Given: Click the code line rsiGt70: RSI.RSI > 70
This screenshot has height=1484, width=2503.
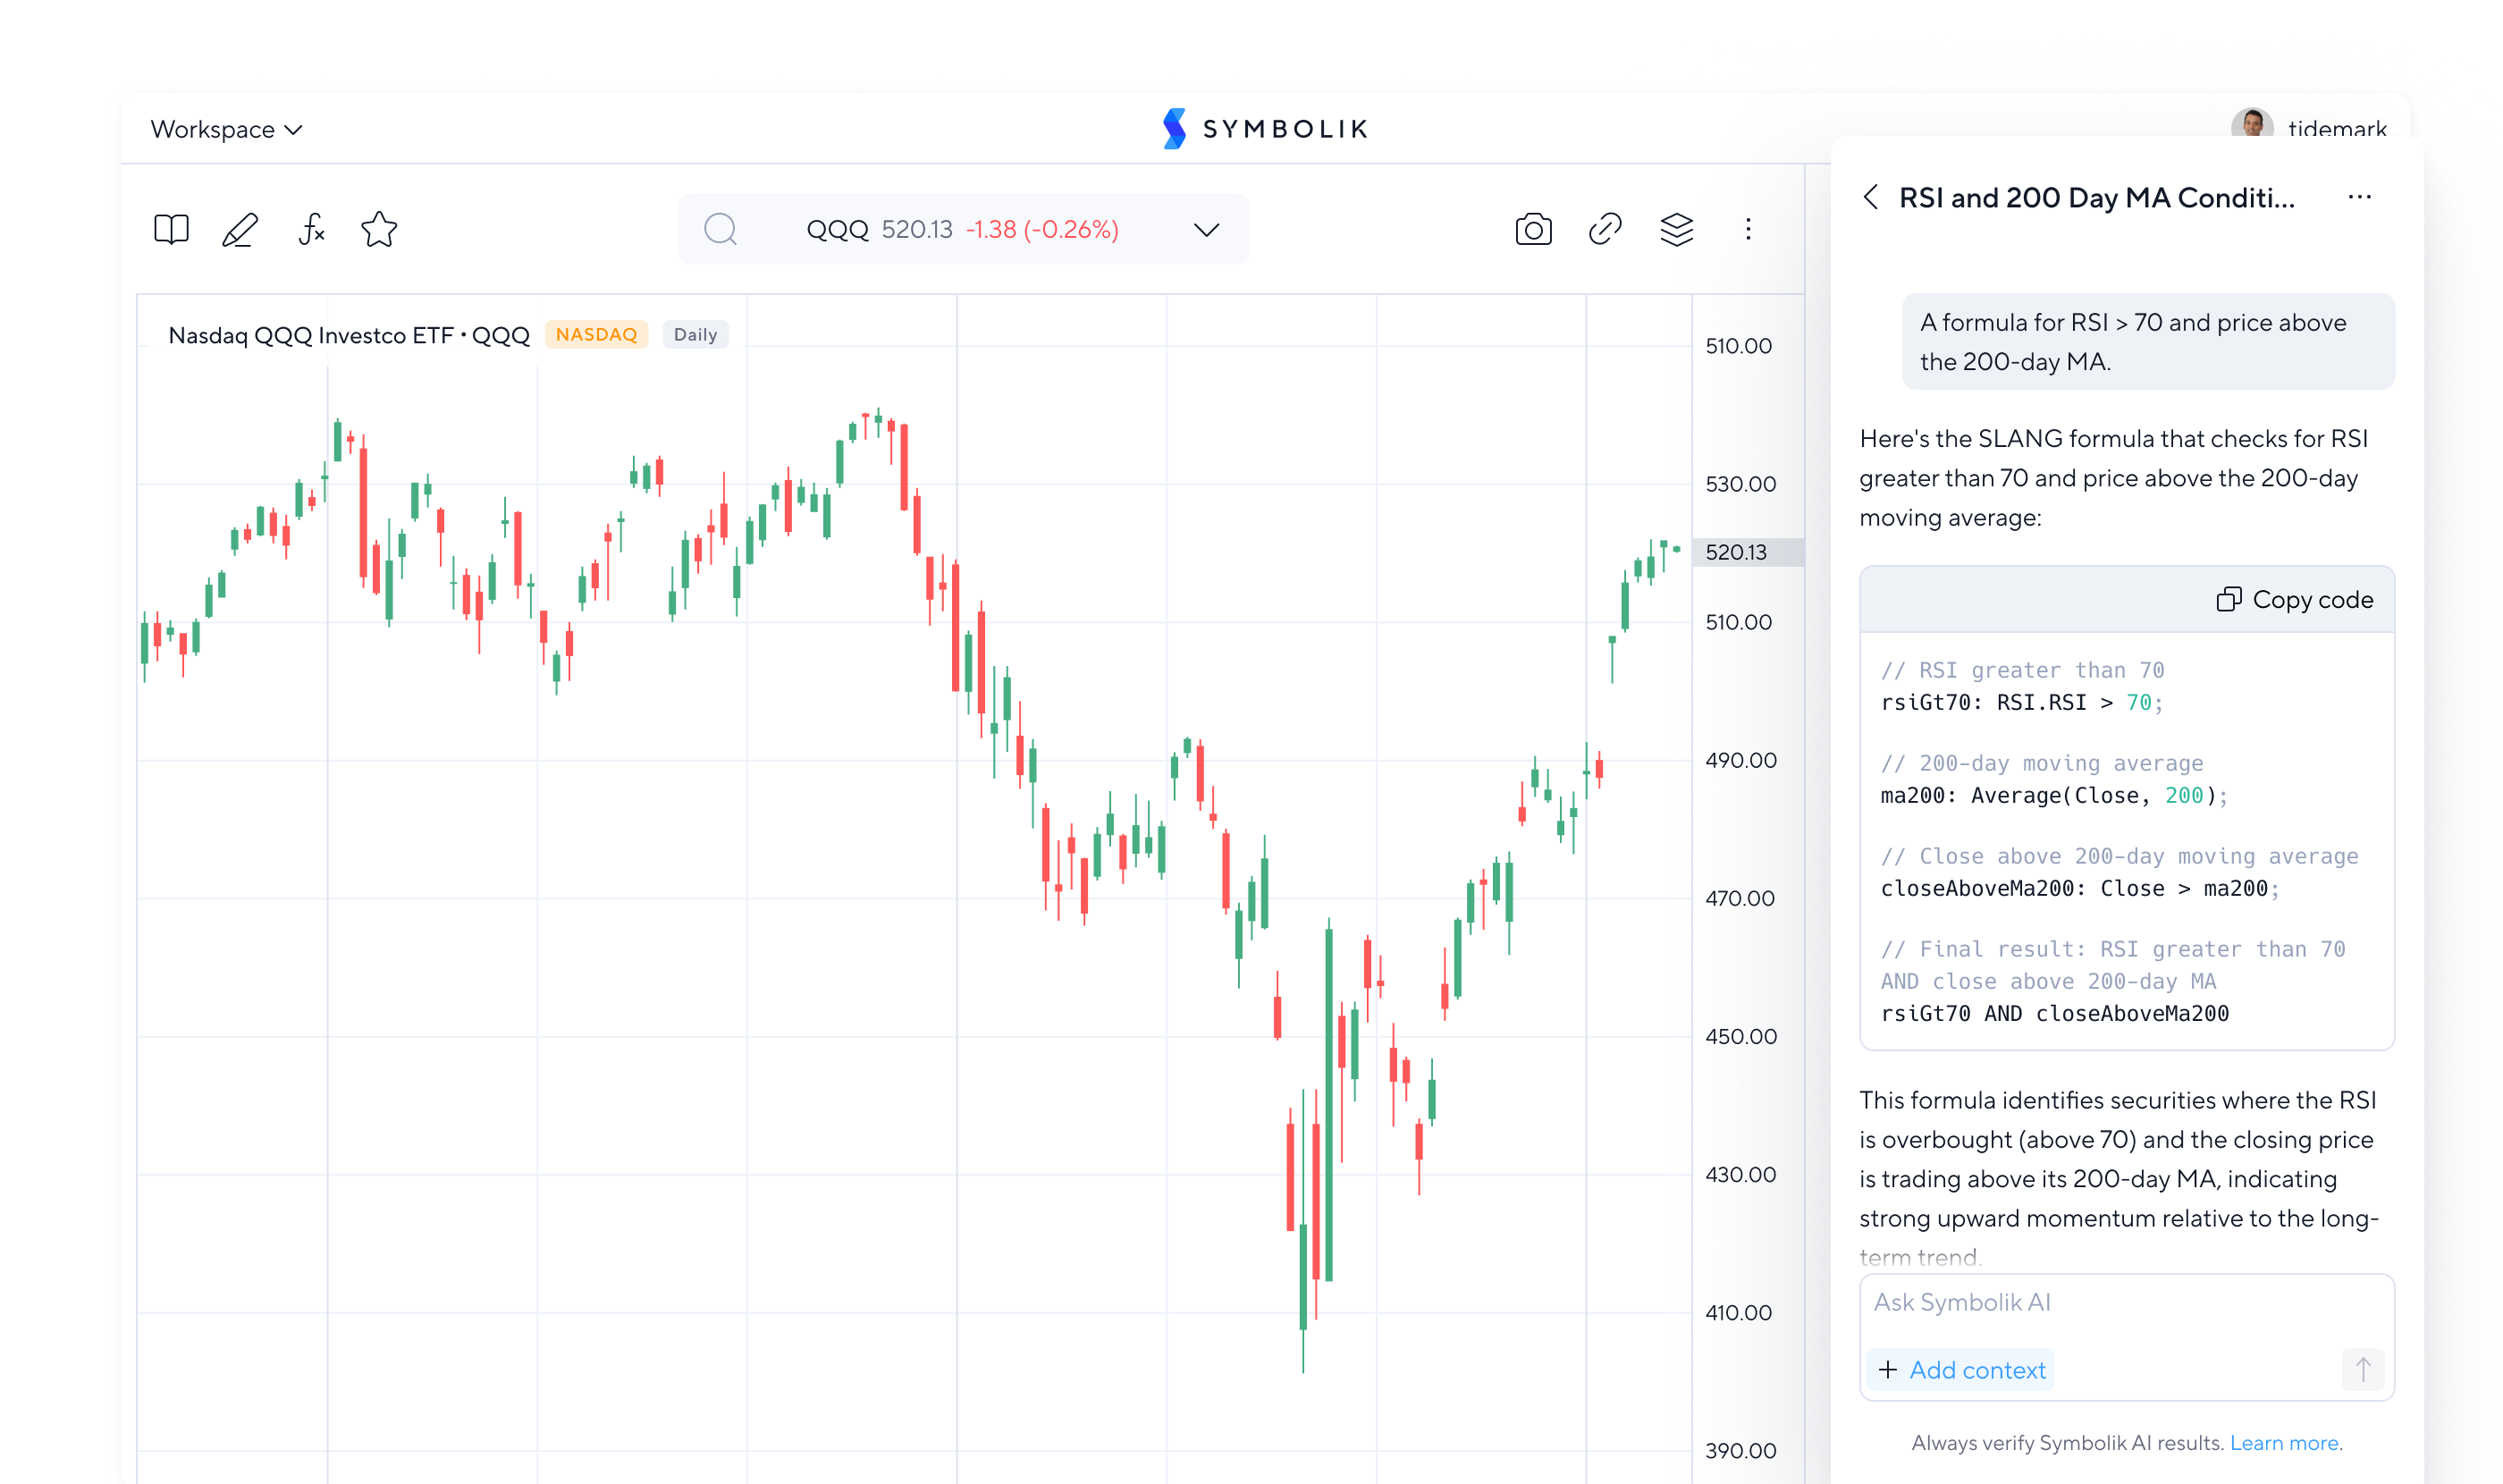Looking at the screenshot, I should tap(2021, 702).
